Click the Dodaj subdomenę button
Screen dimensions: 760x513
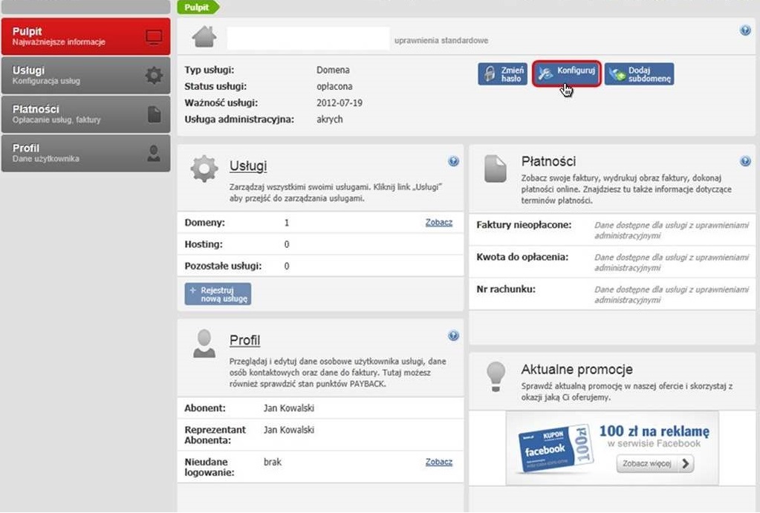(x=639, y=73)
